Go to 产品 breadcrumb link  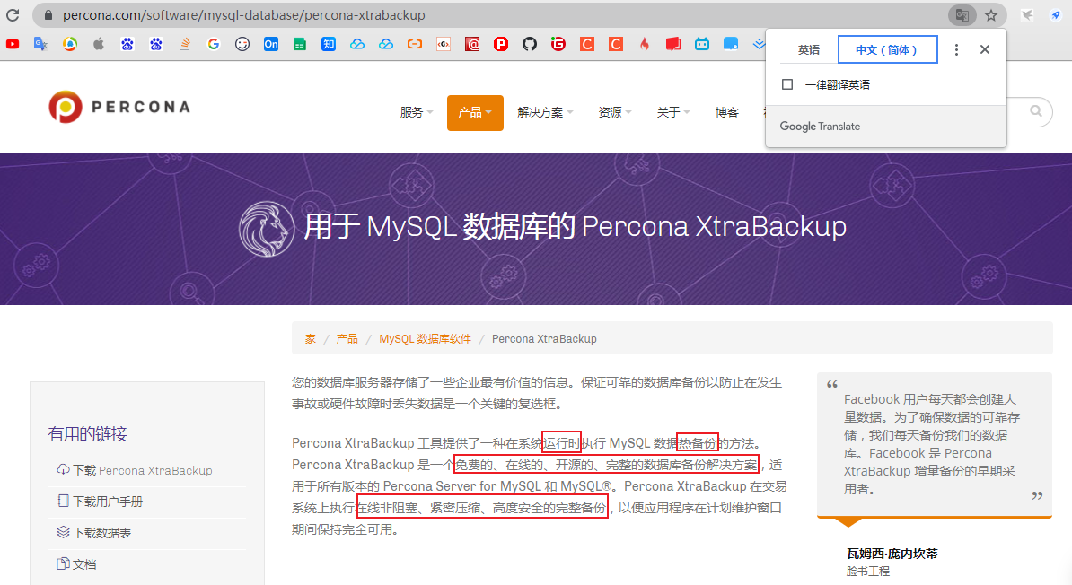[347, 339]
